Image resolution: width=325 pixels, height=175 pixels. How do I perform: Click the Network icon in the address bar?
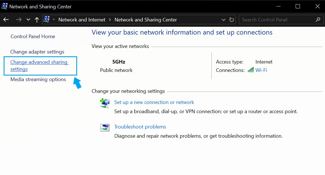pos(46,20)
